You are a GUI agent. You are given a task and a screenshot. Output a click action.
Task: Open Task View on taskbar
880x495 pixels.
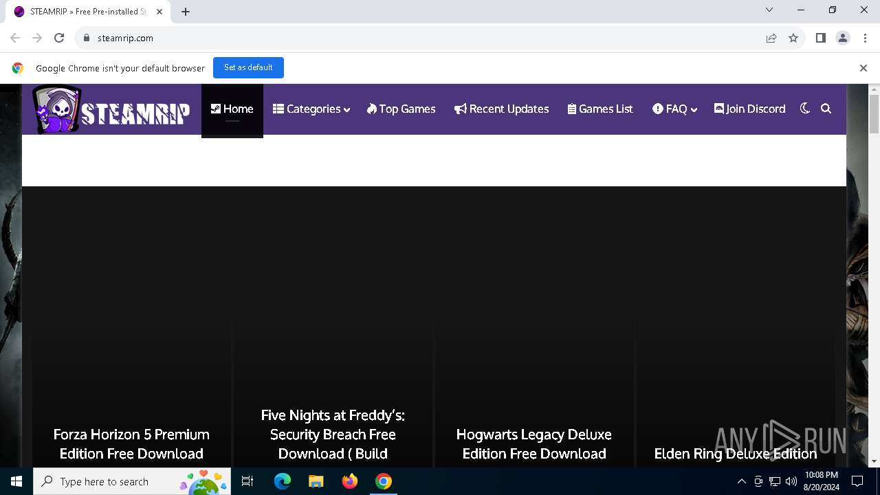(247, 481)
